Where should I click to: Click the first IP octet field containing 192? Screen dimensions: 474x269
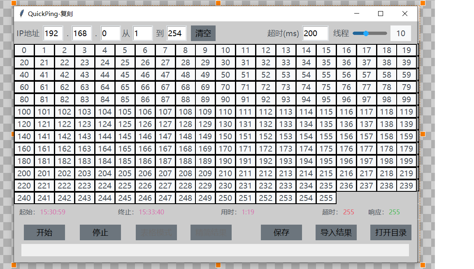53,33
